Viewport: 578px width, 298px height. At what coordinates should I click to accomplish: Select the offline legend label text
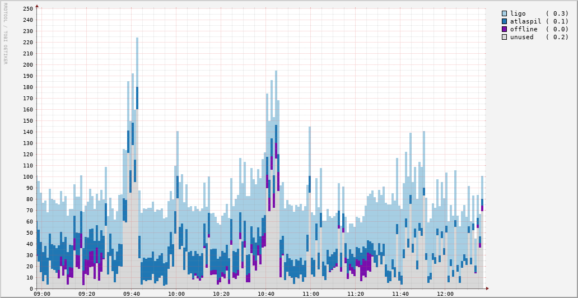524,29
